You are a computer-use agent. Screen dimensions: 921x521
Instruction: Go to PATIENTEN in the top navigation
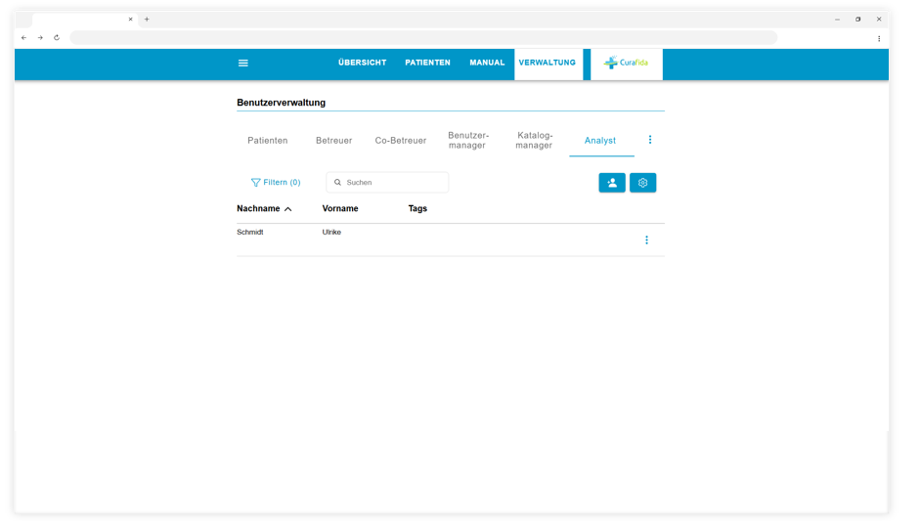point(427,63)
